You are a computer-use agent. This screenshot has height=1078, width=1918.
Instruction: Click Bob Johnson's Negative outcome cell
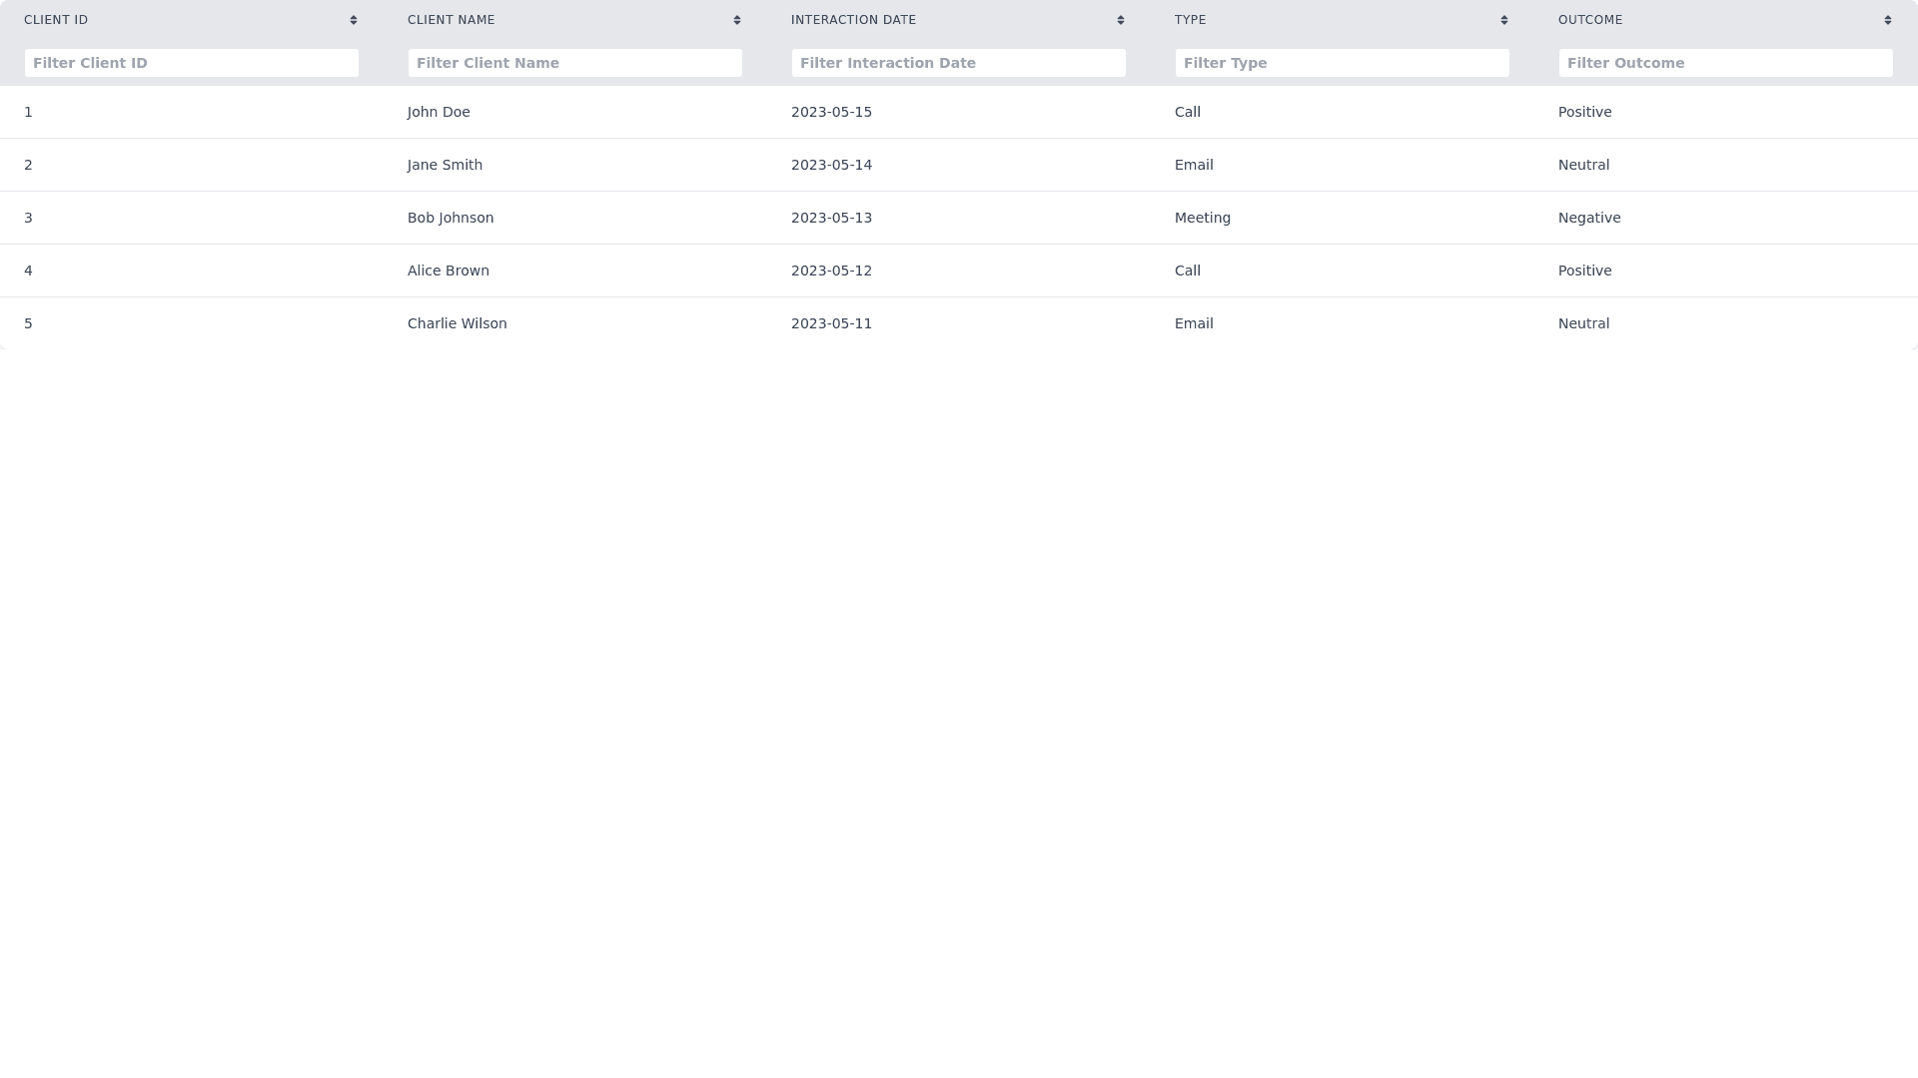[x=1589, y=218]
